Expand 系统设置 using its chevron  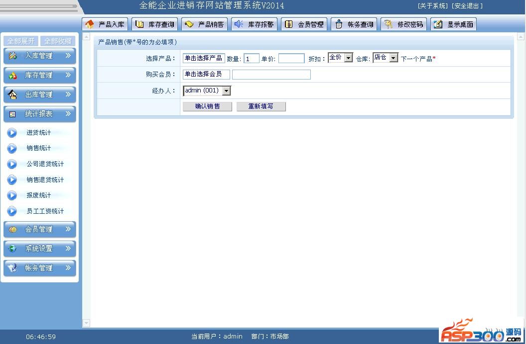[x=68, y=248]
